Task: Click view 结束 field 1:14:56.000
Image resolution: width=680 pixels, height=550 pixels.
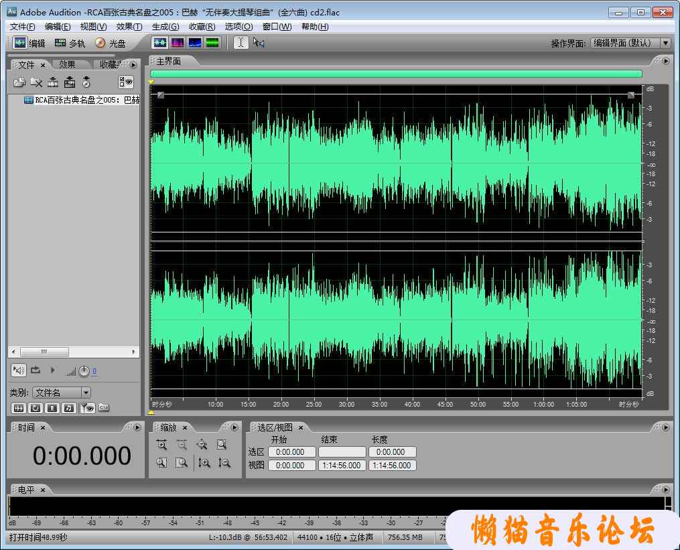Action: click(x=342, y=466)
